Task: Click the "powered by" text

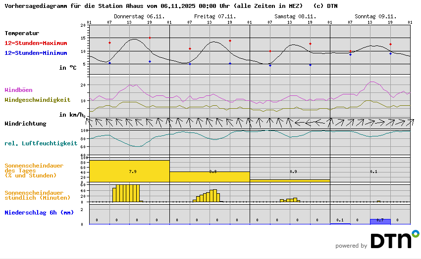Action: click(351, 246)
